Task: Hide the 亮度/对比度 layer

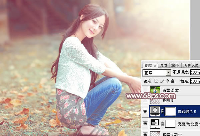Action: tap(145, 124)
